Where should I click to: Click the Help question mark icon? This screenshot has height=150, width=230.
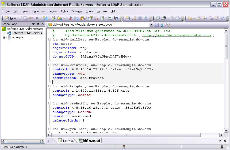pos(110,18)
